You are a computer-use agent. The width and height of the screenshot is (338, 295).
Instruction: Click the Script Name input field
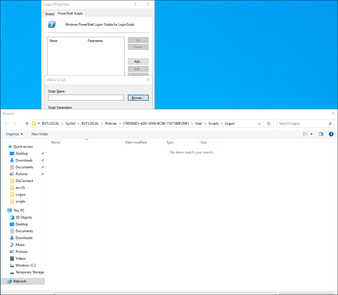point(86,98)
